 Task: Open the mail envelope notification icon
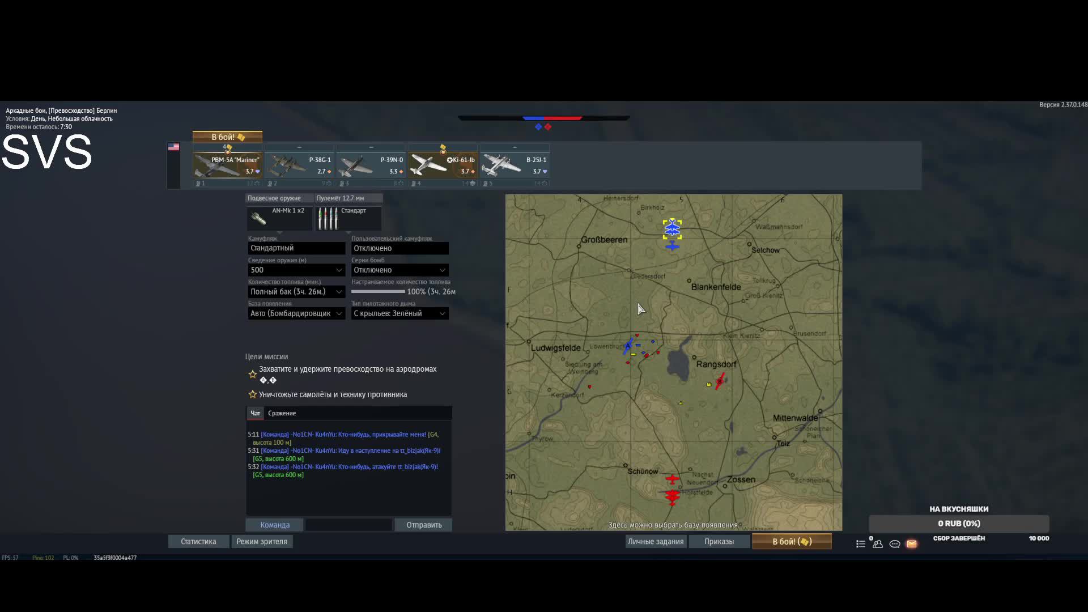(x=912, y=544)
